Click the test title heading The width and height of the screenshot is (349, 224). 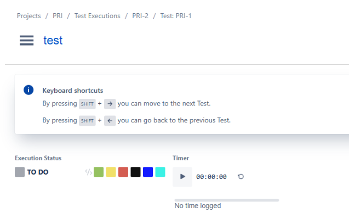[53, 41]
